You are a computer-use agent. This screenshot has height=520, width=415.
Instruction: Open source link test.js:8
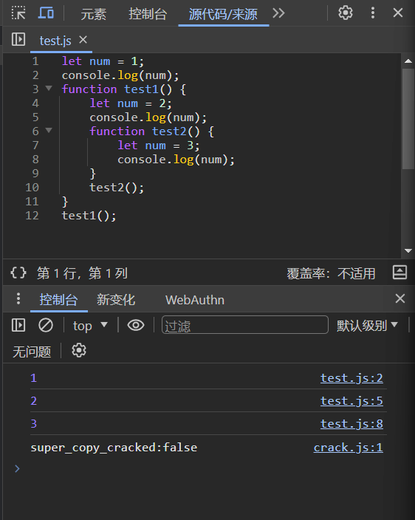pos(351,424)
